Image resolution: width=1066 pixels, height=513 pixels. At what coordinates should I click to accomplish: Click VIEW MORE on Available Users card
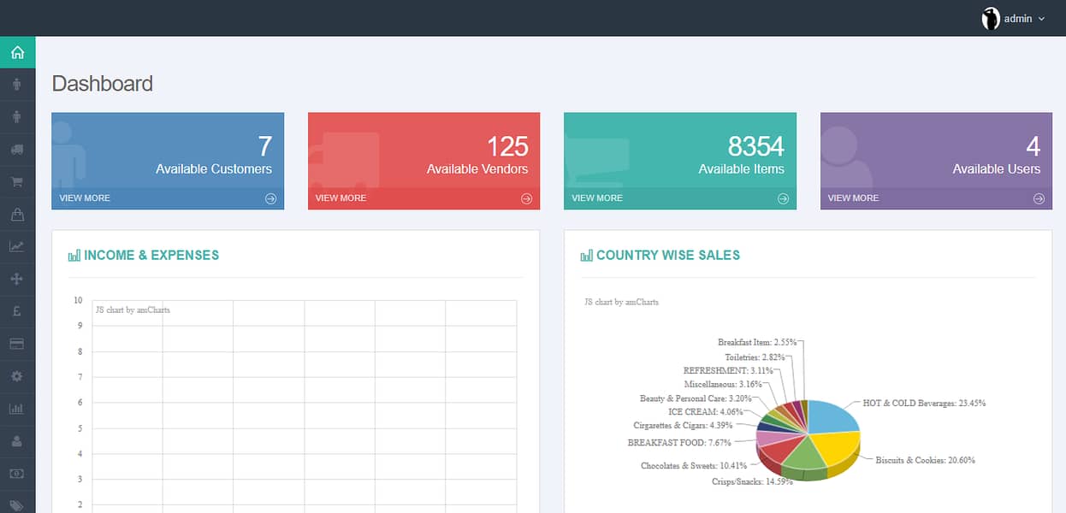coord(853,198)
